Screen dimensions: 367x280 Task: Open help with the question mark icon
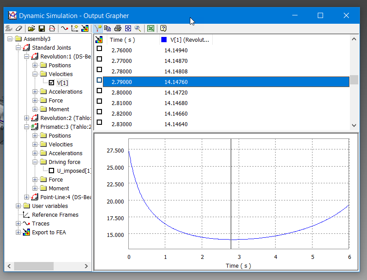(164, 28)
